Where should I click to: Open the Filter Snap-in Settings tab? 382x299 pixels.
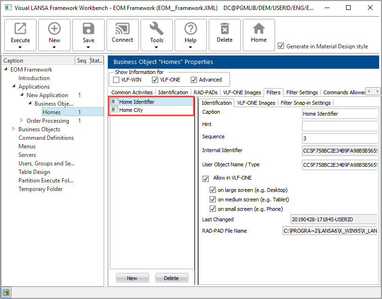(x=305, y=103)
